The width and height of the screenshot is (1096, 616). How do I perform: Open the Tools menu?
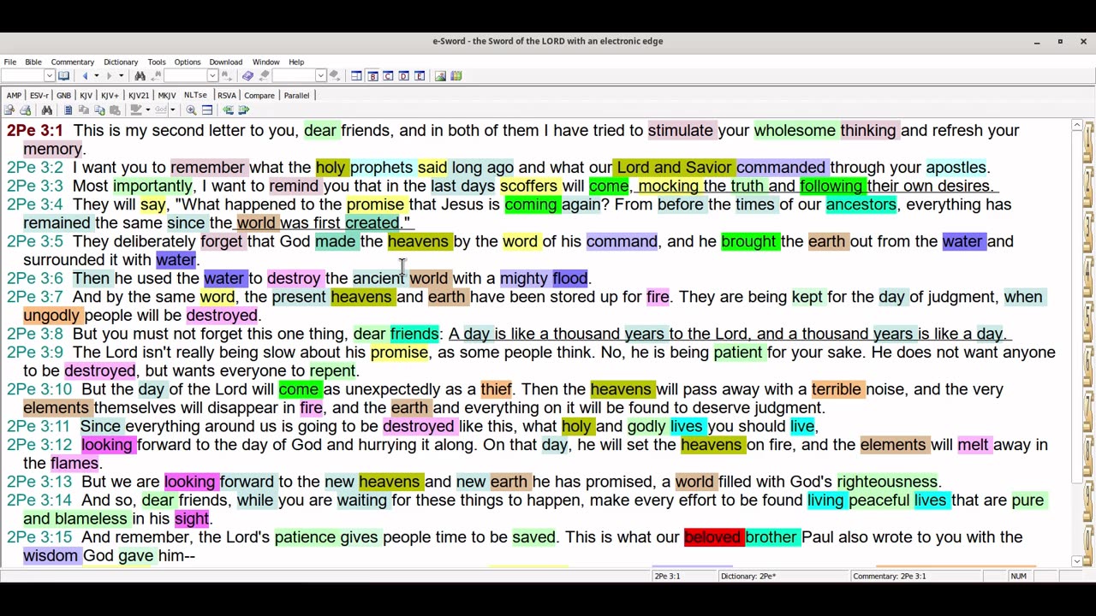[157, 62]
